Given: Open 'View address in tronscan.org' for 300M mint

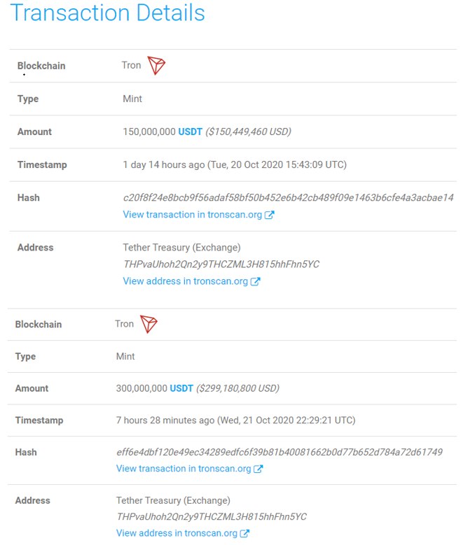Looking at the screenshot, I should (x=178, y=533).
